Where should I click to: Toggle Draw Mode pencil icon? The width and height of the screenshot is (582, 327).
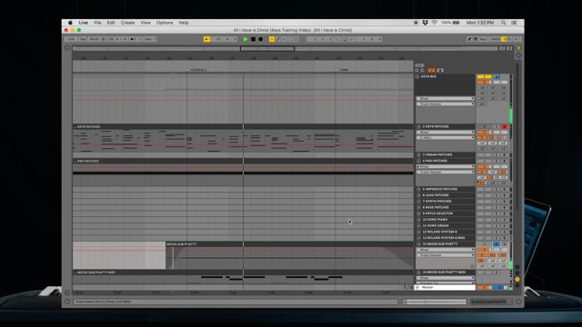click(x=469, y=39)
